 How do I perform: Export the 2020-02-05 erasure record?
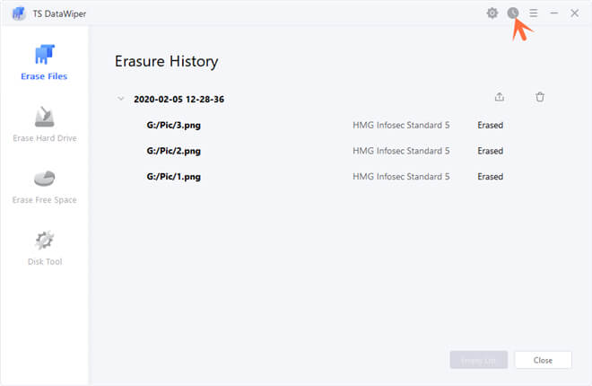point(500,98)
